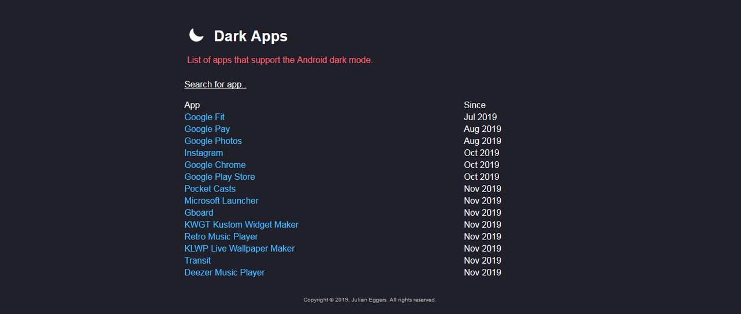The height and width of the screenshot is (314, 741).
Task: Click the Nov 2019 date for Gboard
Action: (x=482, y=213)
